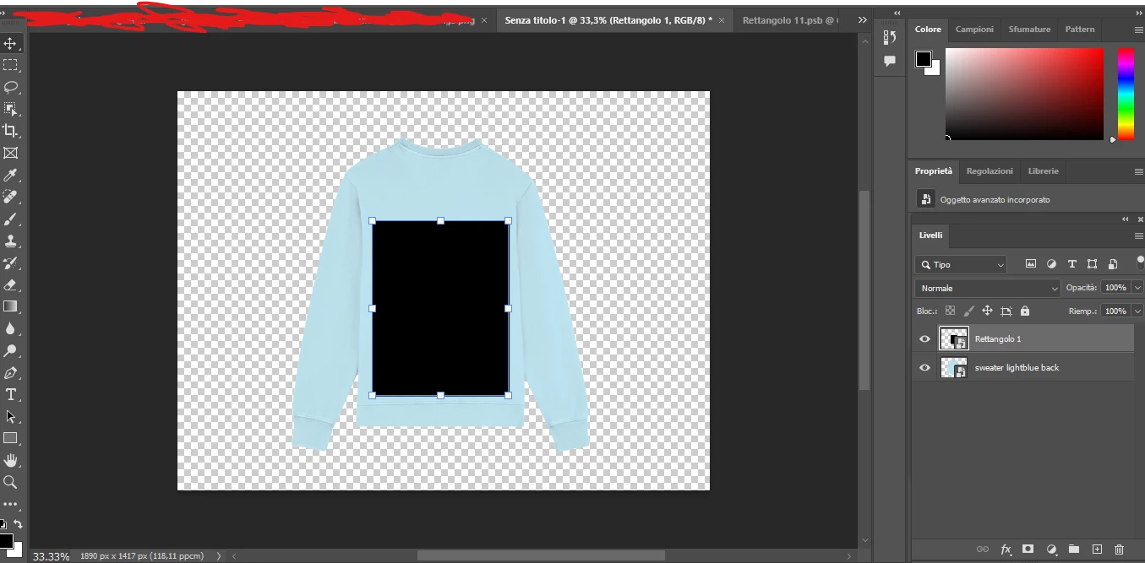This screenshot has width=1145, height=563.
Task: Toggle lock position
Action: tap(987, 311)
